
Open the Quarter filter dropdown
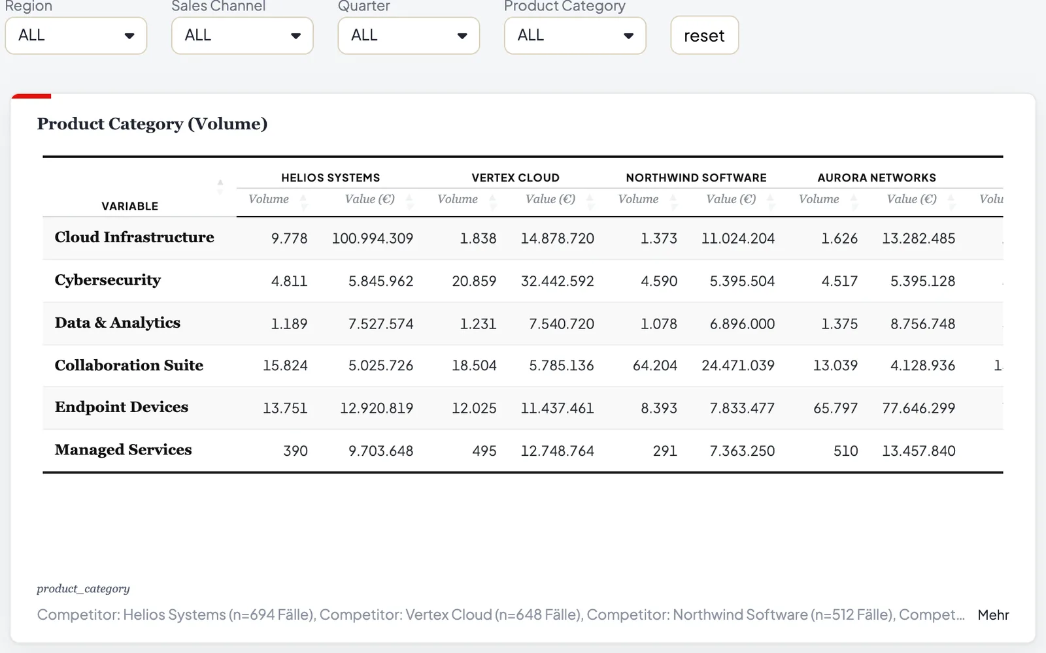[x=409, y=35]
